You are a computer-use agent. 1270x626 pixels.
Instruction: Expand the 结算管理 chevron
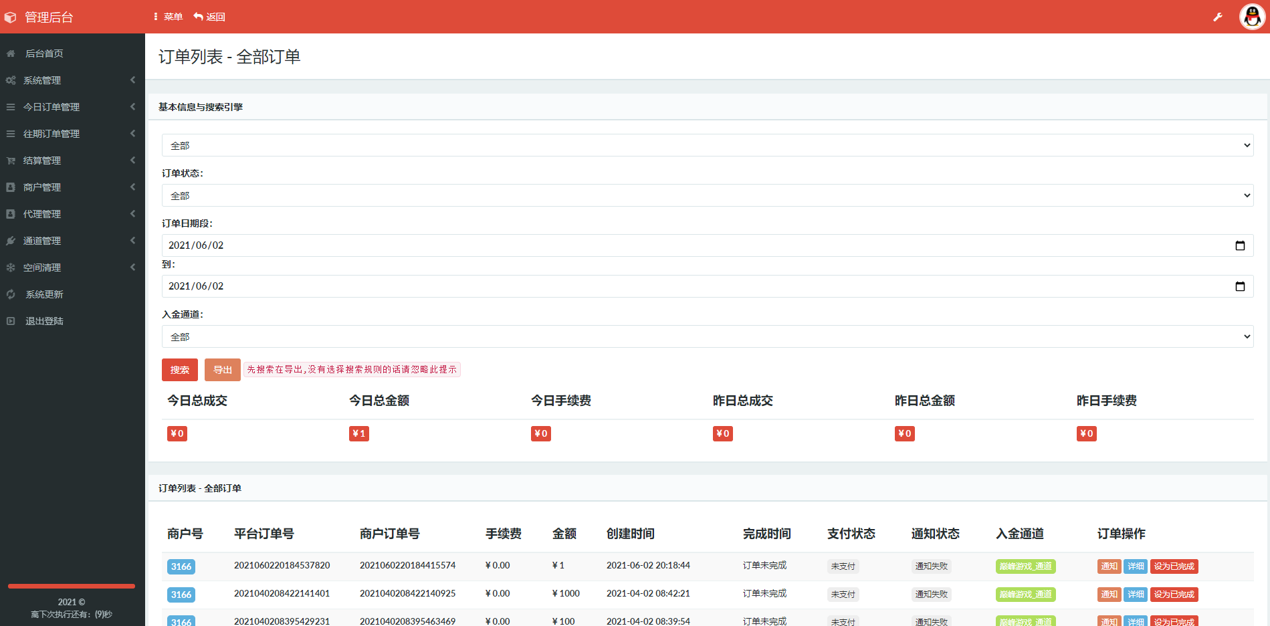coord(132,161)
